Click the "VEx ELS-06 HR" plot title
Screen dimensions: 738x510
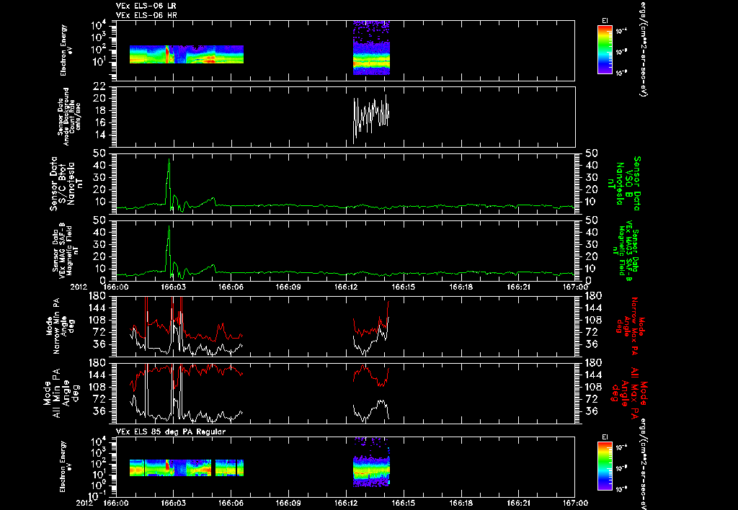click(x=146, y=16)
